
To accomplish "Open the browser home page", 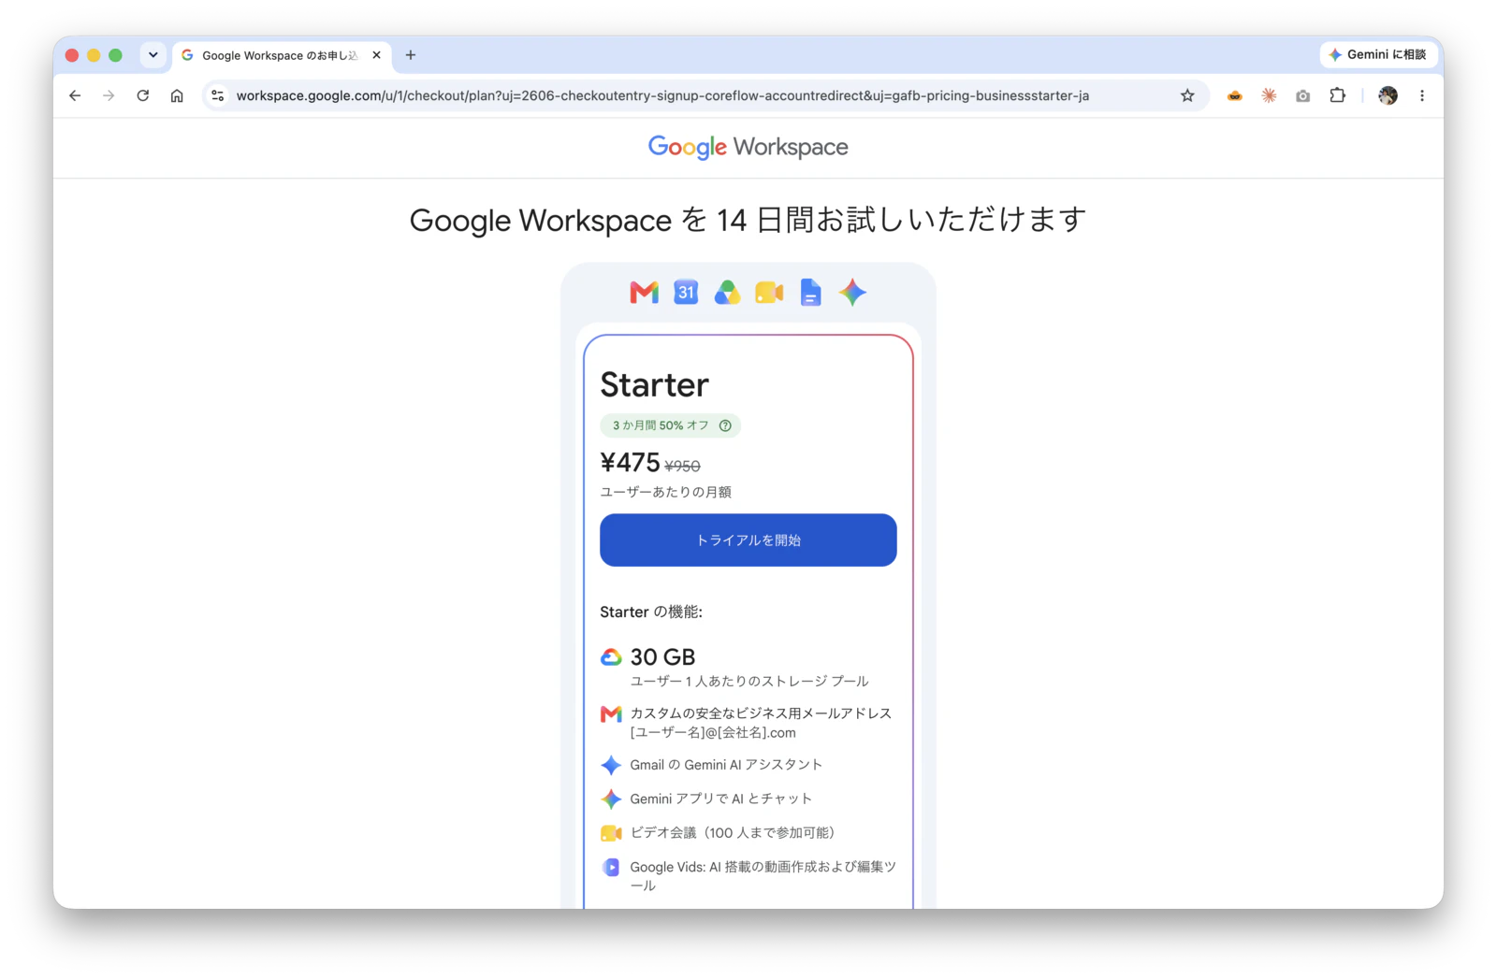I will click(177, 95).
